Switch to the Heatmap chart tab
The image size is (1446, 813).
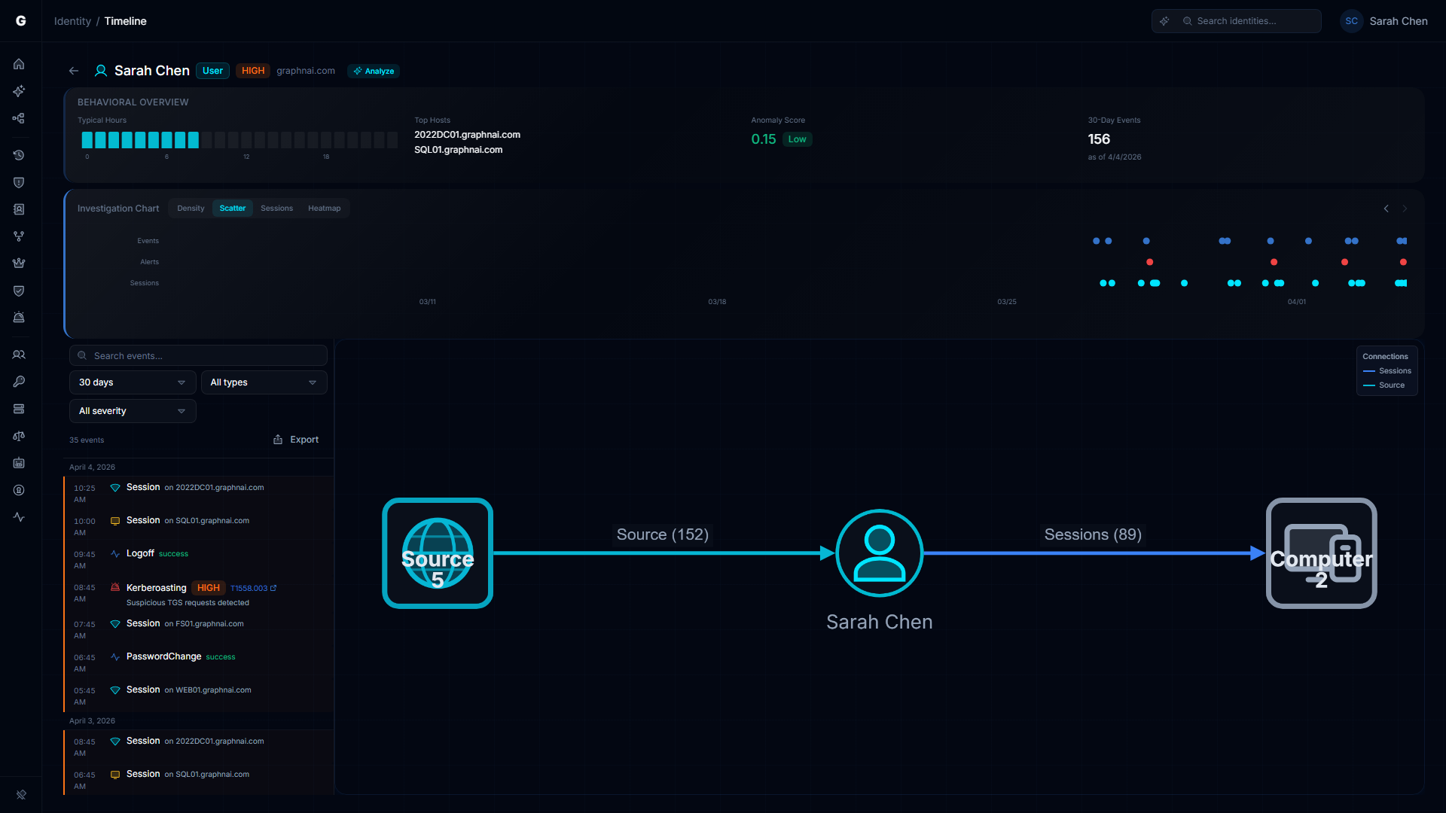pos(324,209)
